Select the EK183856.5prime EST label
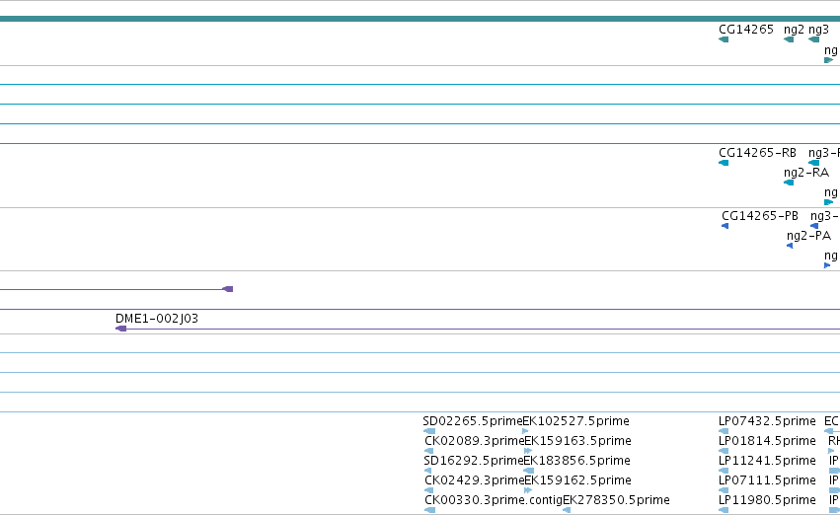Viewport: 840px width, 515px height. pos(577,461)
